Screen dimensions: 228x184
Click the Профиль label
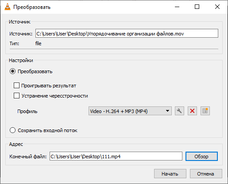pyautogui.click(x=27, y=111)
